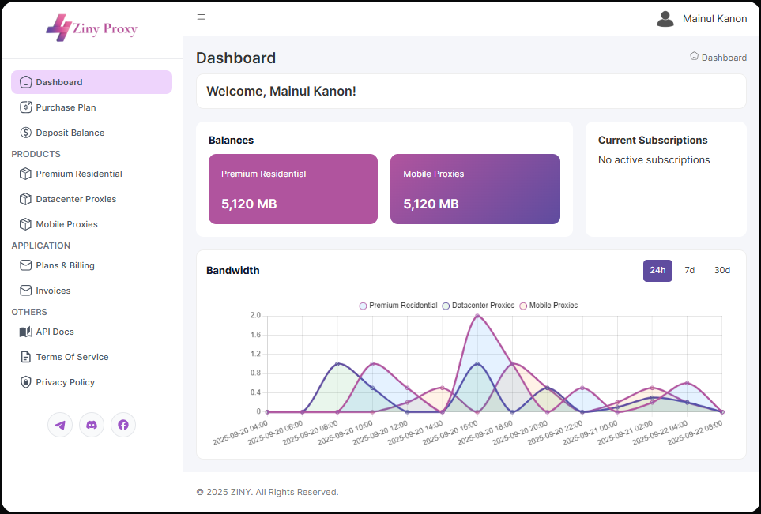Click the hamburger menu icon

pyautogui.click(x=201, y=17)
